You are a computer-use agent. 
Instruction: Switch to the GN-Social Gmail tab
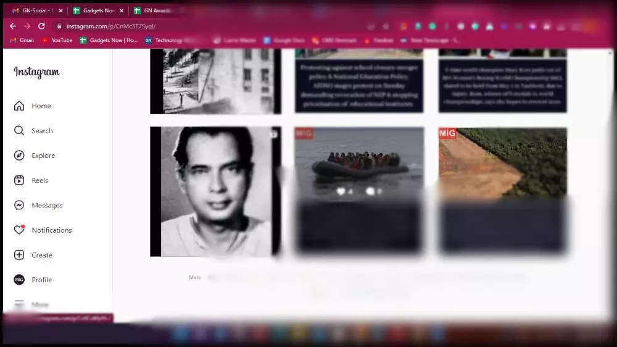(x=34, y=10)
